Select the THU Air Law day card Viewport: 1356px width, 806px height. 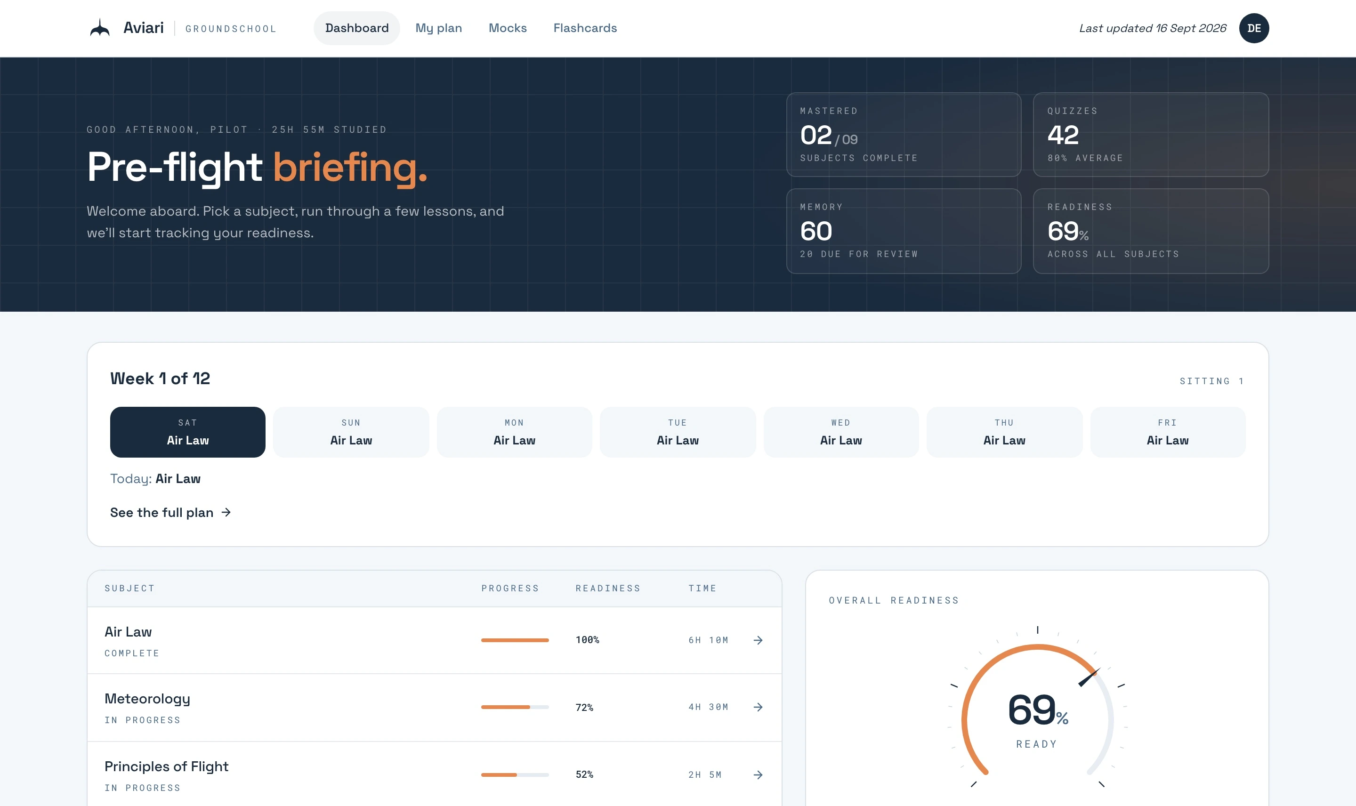[1004, 432]
